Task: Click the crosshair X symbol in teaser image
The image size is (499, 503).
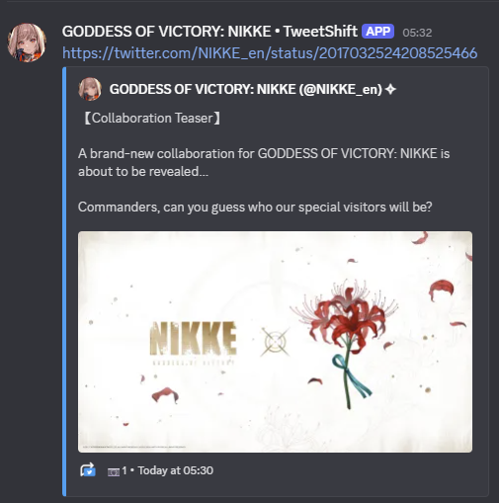Action: pos(276,342)
